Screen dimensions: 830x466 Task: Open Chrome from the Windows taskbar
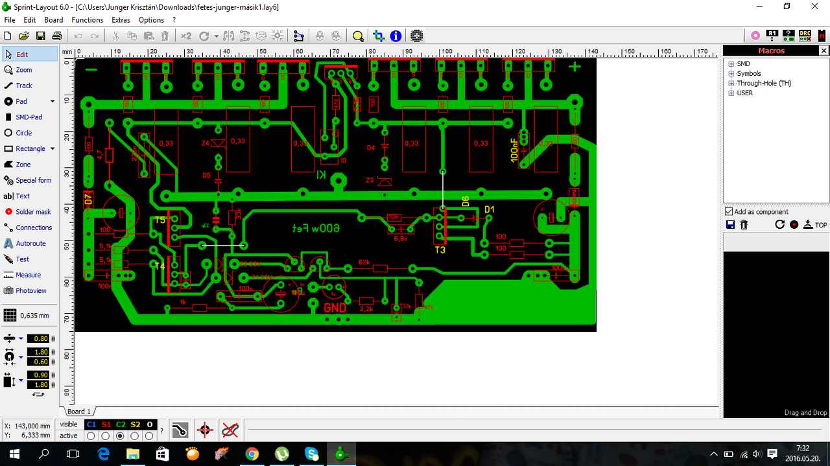[252, 454]
